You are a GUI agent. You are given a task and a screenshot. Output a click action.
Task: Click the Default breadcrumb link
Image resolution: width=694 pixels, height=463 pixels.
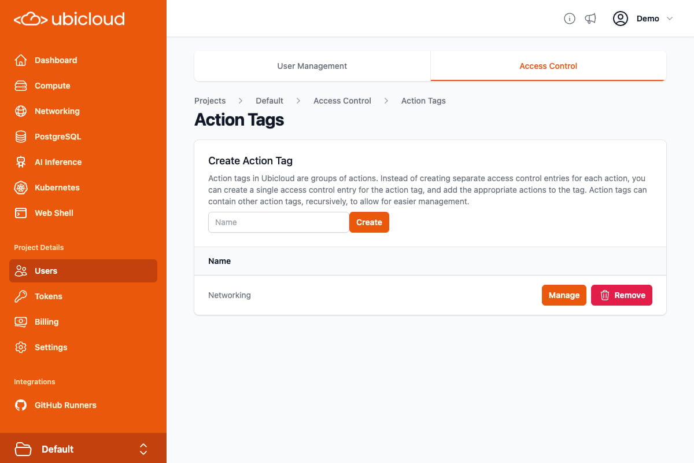pyautogui.click(x=270, y=101)
